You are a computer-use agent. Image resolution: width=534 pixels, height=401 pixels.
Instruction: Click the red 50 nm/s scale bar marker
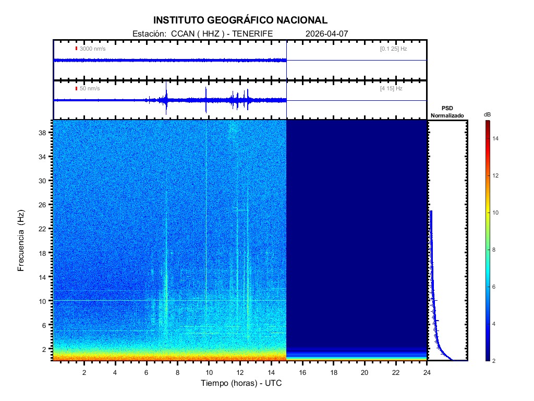click(76, 89)
